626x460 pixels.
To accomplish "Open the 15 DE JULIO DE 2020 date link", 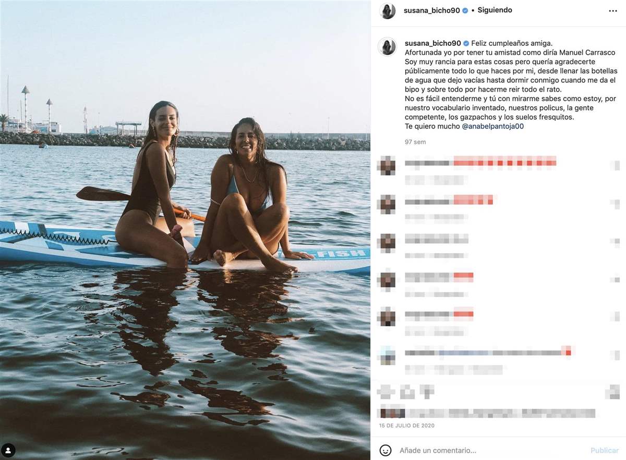I will (x=407, y=426).
